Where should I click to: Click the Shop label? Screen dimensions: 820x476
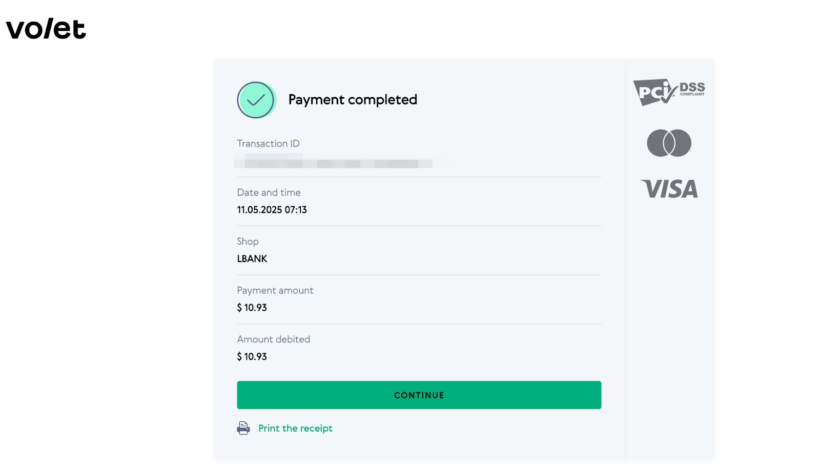pos(248,242)
